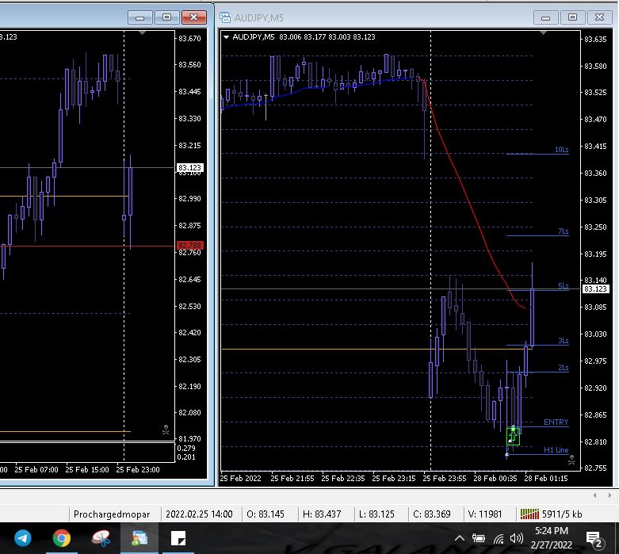Click the Prochargedmopar profile status entry

112,514
